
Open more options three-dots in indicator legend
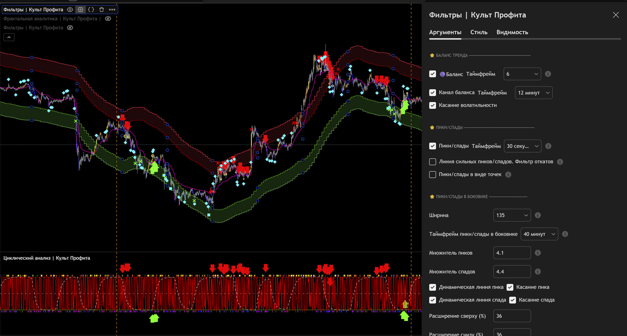click(112, 10)
